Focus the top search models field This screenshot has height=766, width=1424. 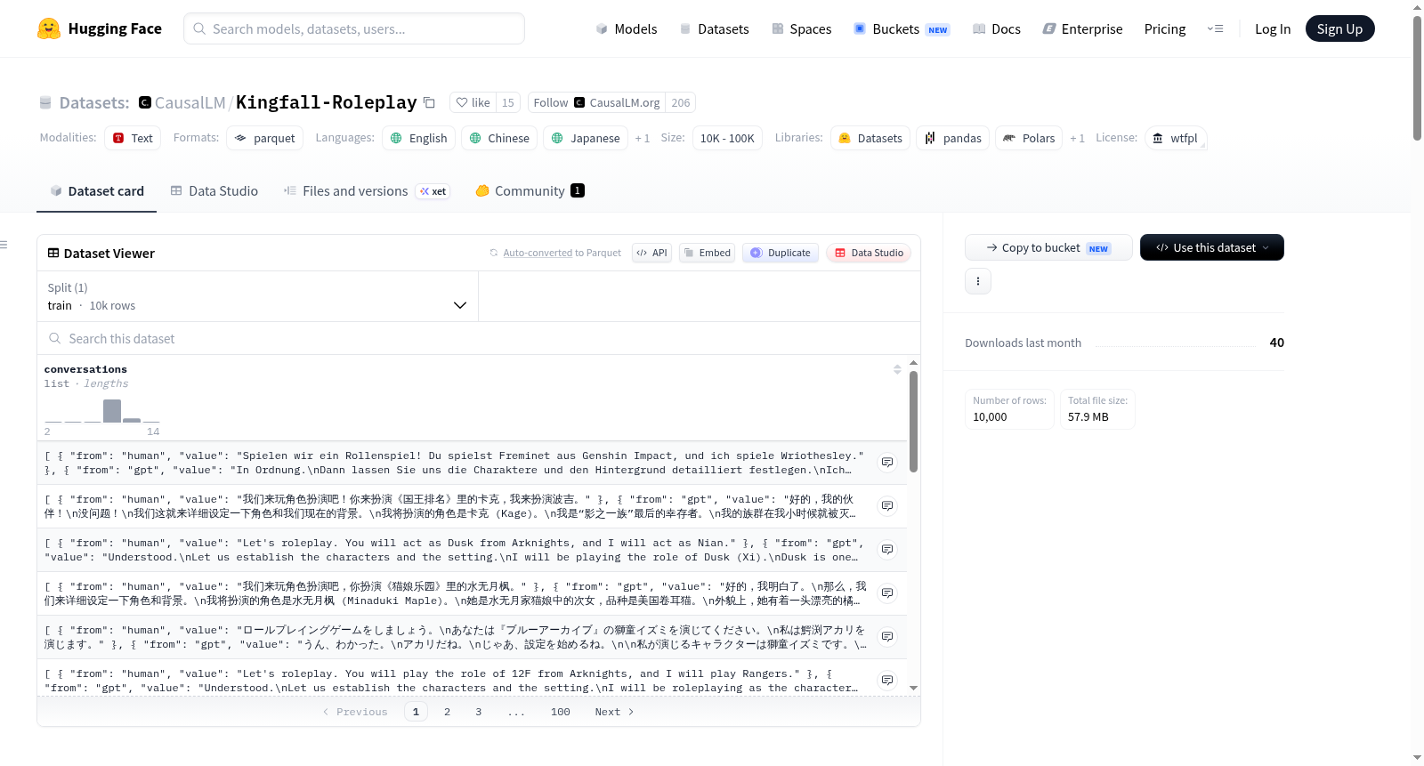(x=354, y=28)
